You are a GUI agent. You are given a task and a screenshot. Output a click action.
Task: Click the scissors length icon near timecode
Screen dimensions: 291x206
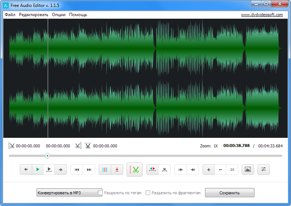[x=88, y=146]
